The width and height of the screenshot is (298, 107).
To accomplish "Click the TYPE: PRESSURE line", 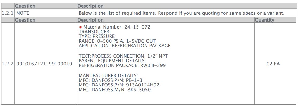I will tap(97, 36).
